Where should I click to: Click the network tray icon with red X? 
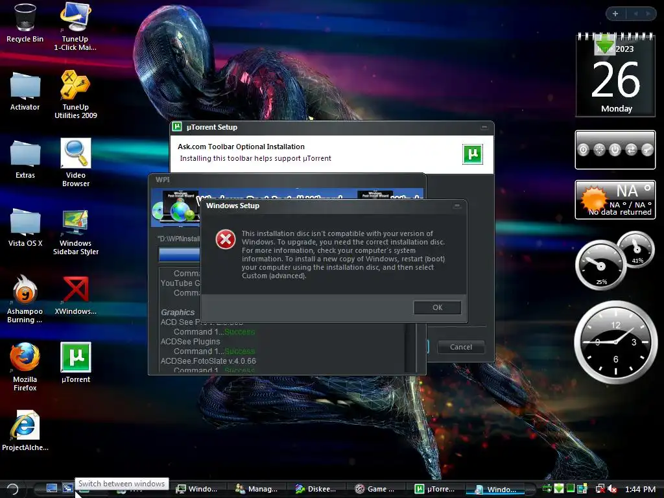point(600,489)
